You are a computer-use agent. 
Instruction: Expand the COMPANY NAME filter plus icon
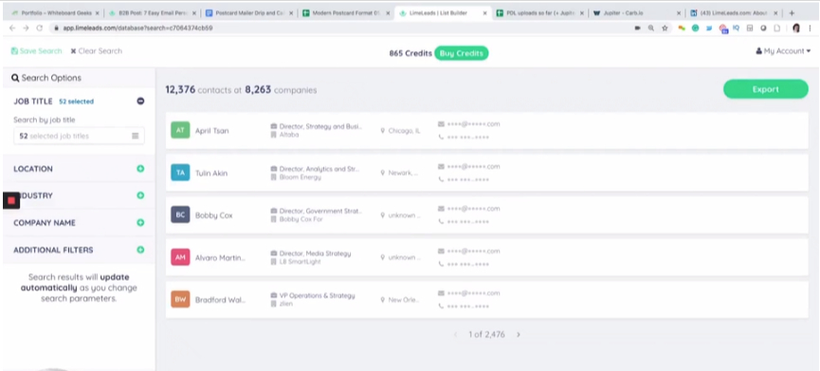pos(140,222)
